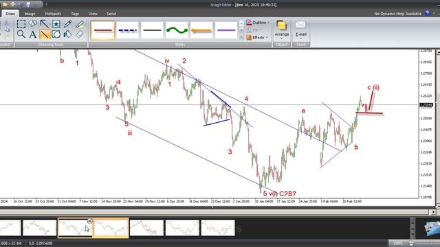
Task: Click the orange Effects icon
Action: tap(249, 37)
